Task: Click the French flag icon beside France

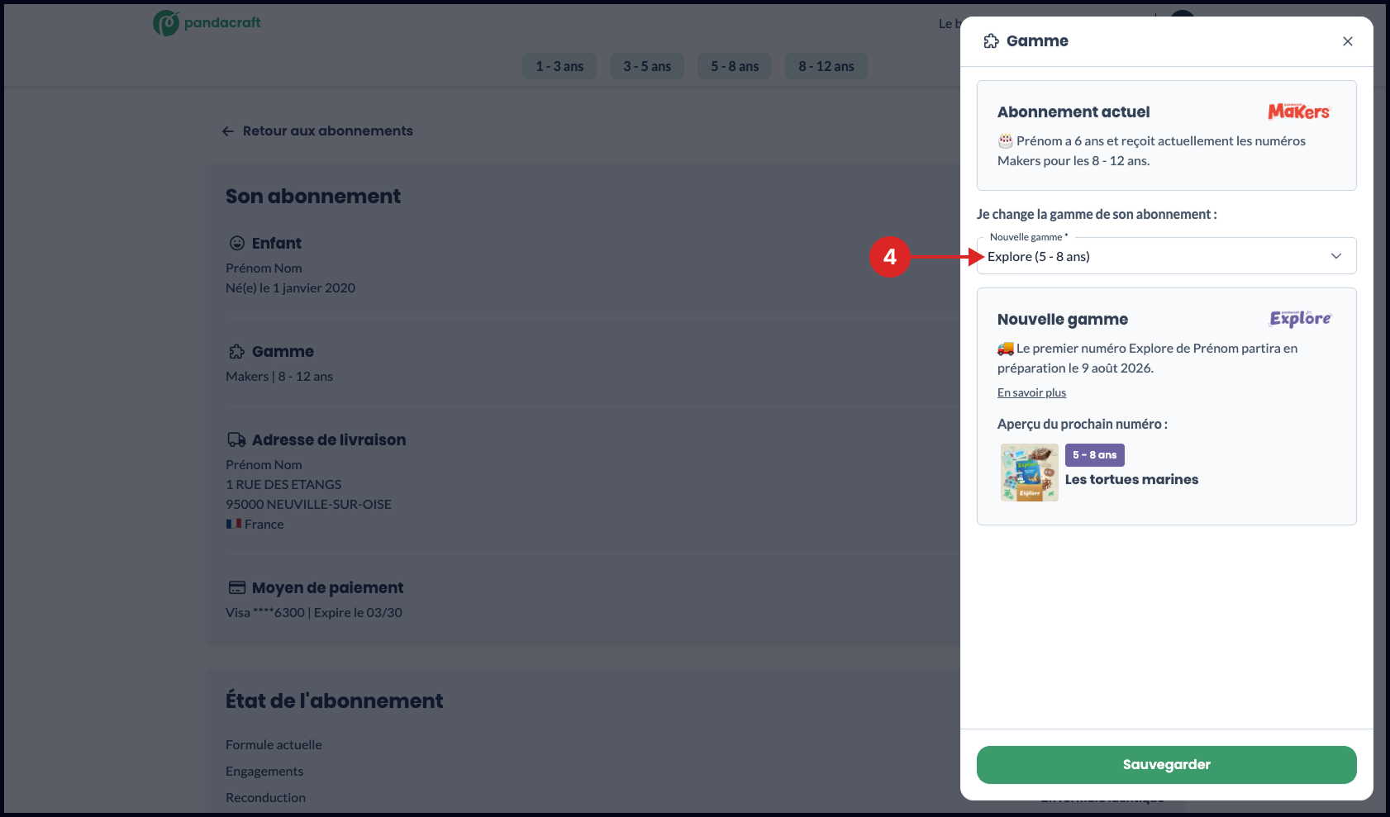Action: coord(234,524)
